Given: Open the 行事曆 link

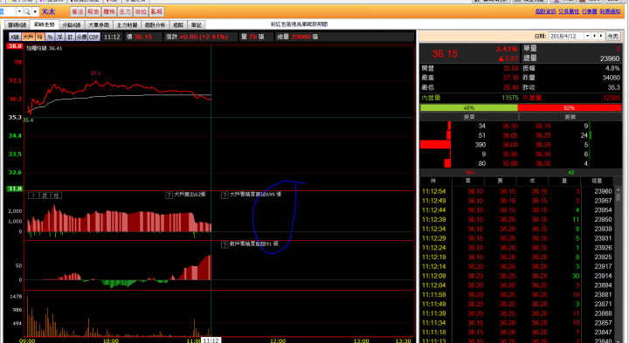Looking at the screenshot, I should pyautogui.click(x=590, y=11).
